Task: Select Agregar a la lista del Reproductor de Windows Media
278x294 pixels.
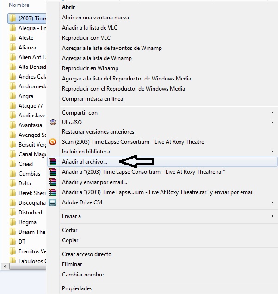Action: [126, 79]
